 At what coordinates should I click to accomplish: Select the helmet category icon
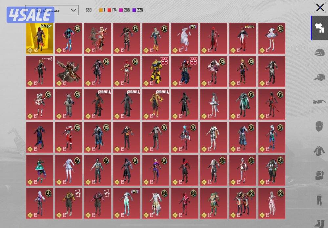319,53
